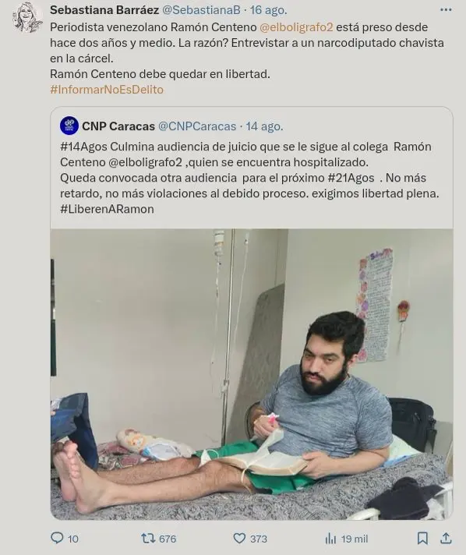The image size is (466, 555).
Task: Open the view analytics bar chart icon
Action: (x=330, y=539)
